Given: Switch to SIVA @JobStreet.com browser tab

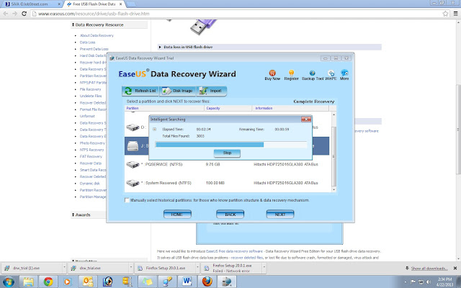Looking at the screenshot, I should [x=32, y=4].
